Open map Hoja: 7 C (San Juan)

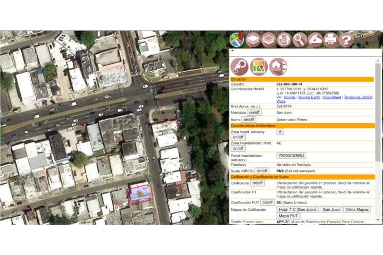(x=297, y=210)
